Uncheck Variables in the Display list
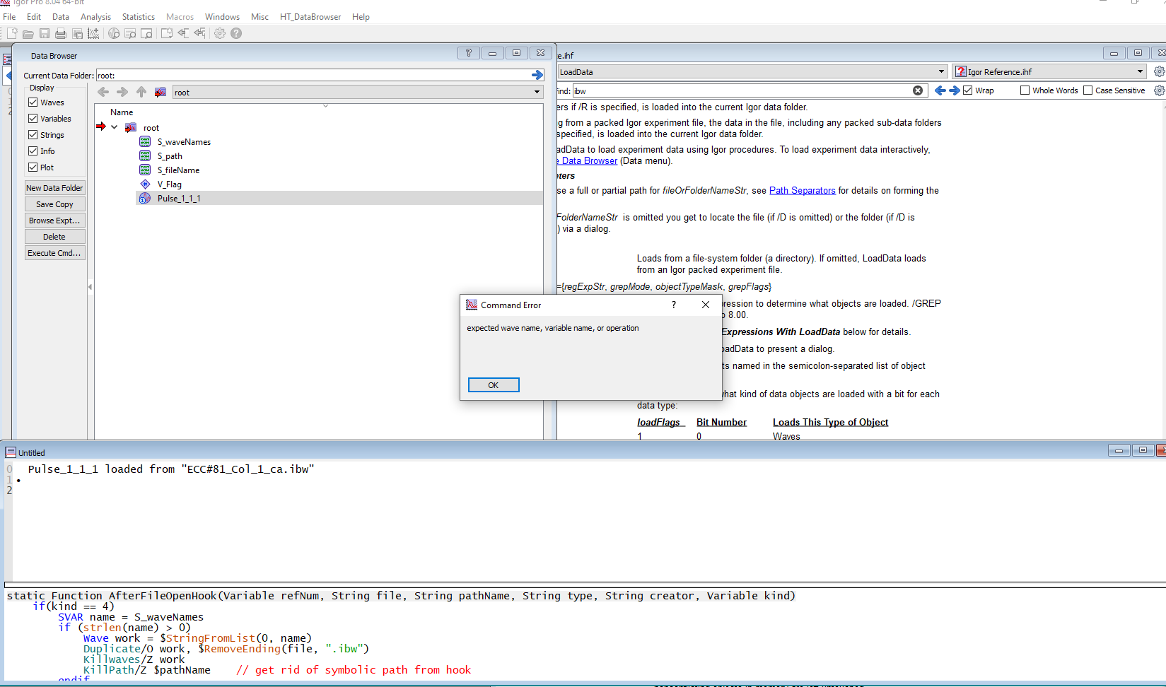 tap(33, 118)
